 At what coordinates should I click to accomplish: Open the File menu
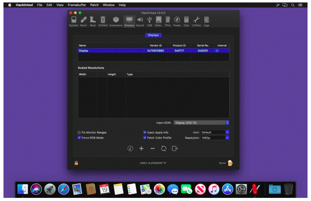[40, 5]
